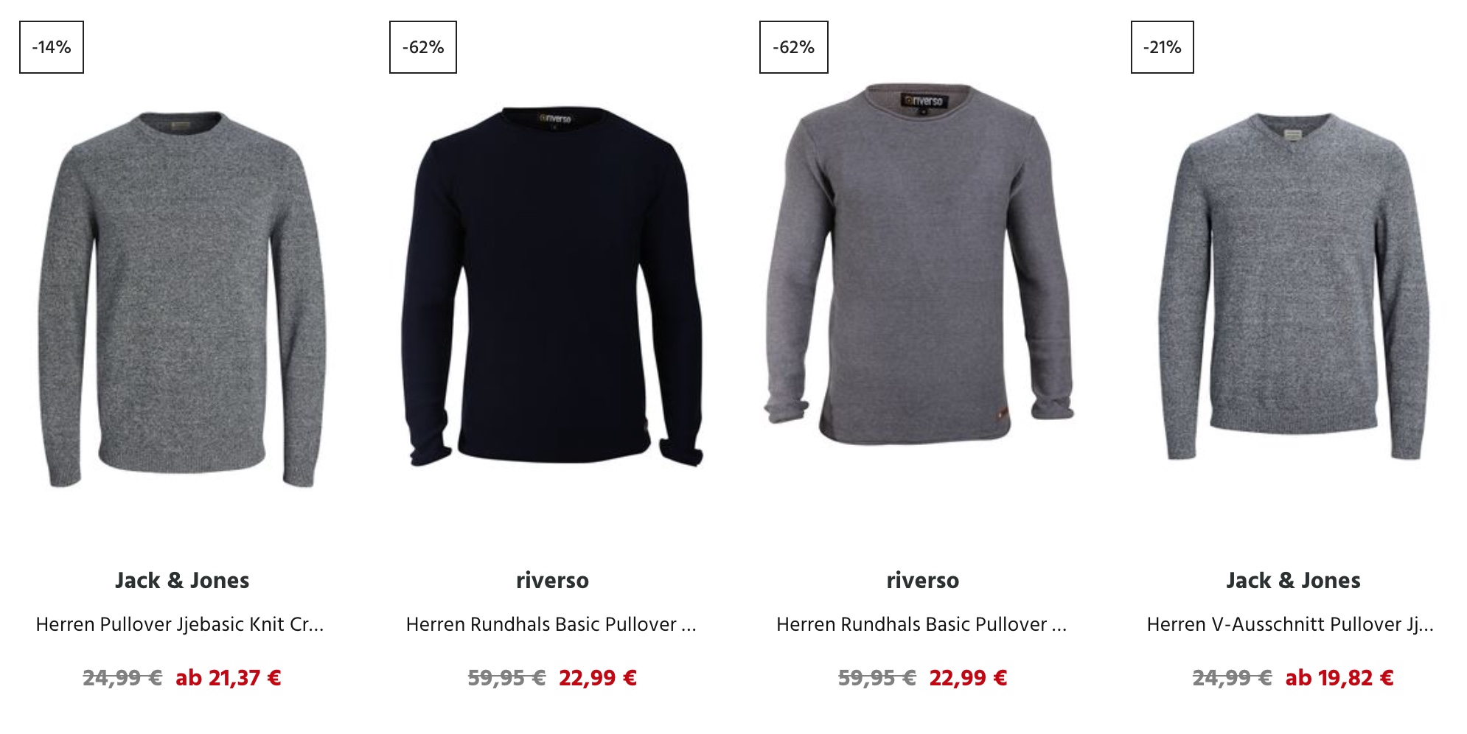Screen dimensions: 1467x734
Task: Open riverso brand link under navy pullover
Action: [x=552, y=581]
